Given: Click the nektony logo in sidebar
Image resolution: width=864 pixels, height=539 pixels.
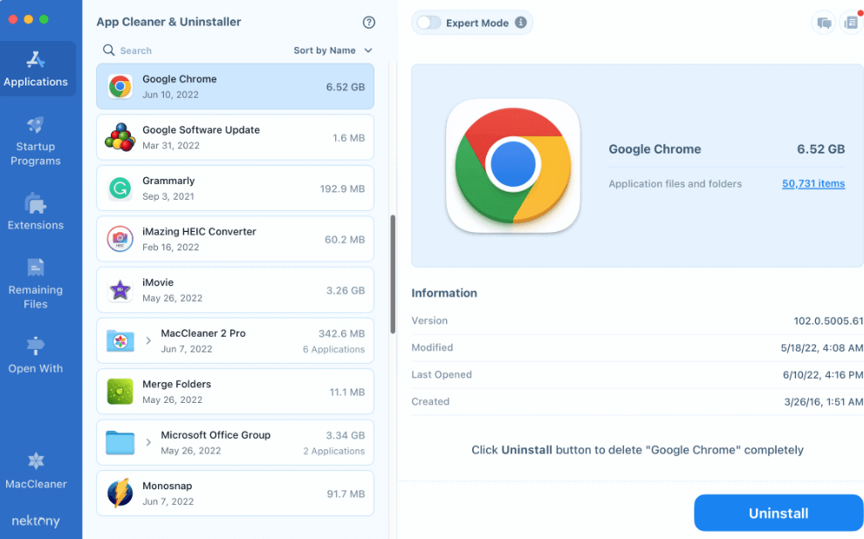Looking at the screenshot, I should (x=36, y=521).
